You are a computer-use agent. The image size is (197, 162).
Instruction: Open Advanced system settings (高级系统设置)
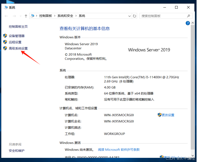(18, 48)
